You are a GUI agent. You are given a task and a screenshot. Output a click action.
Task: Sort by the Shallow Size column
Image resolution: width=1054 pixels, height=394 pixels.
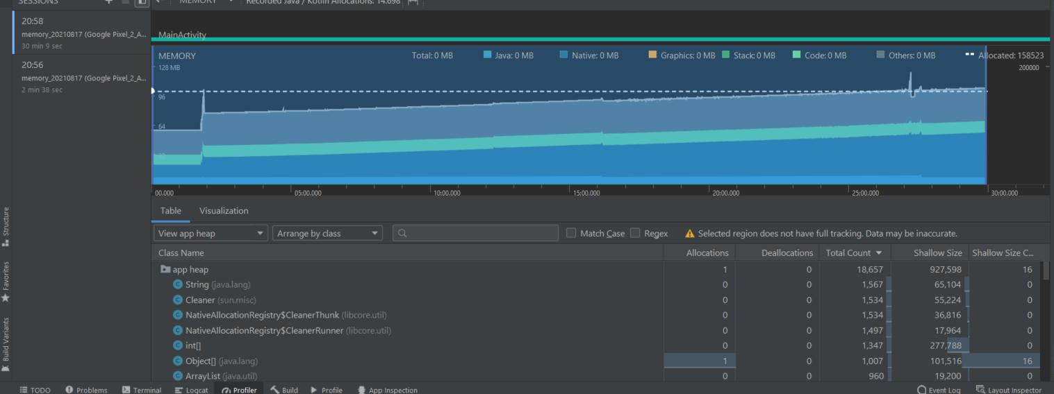pyautogui.click(x=928, y=252)
